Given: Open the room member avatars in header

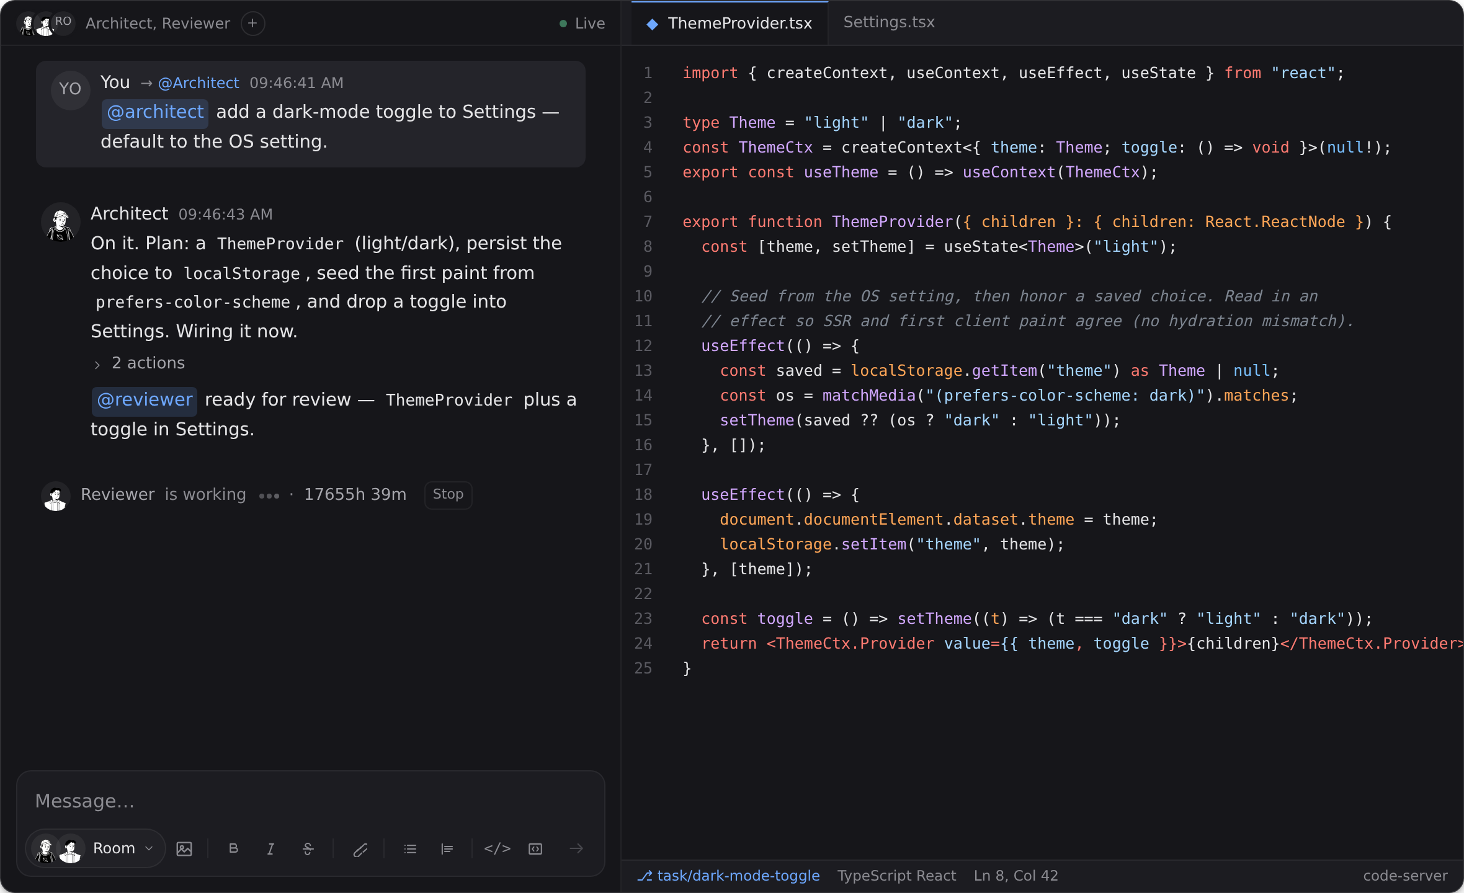Looking at the screenshot, I should pos(45,24).
